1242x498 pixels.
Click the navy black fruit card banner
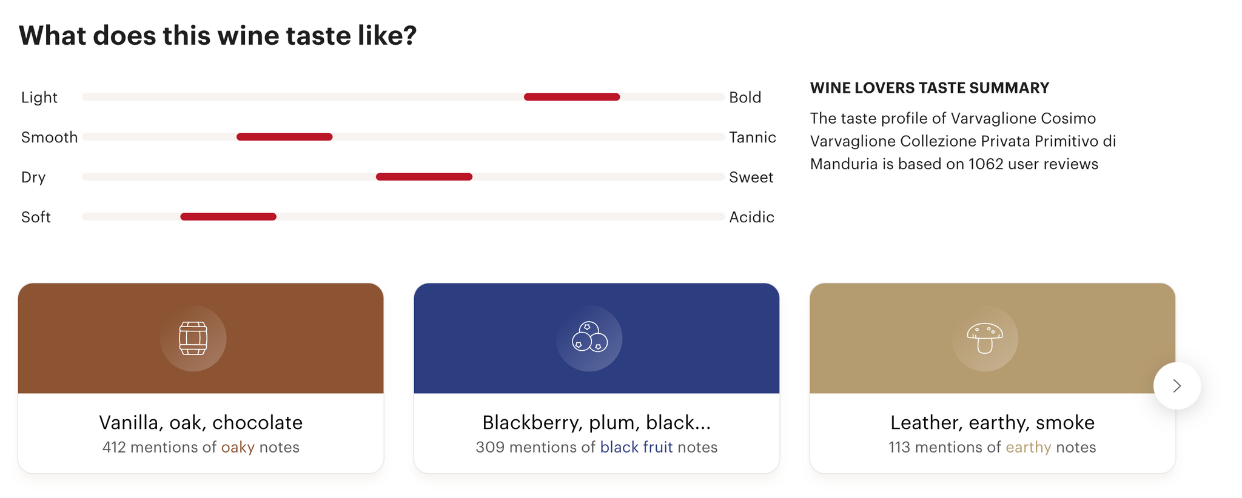click(x=597, y=338)
